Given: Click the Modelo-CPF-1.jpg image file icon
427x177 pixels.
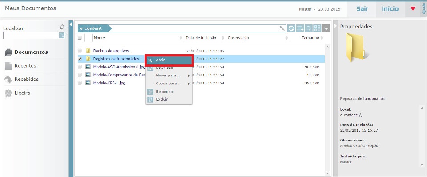Looking at the screenshot, I should click(88, 83).
